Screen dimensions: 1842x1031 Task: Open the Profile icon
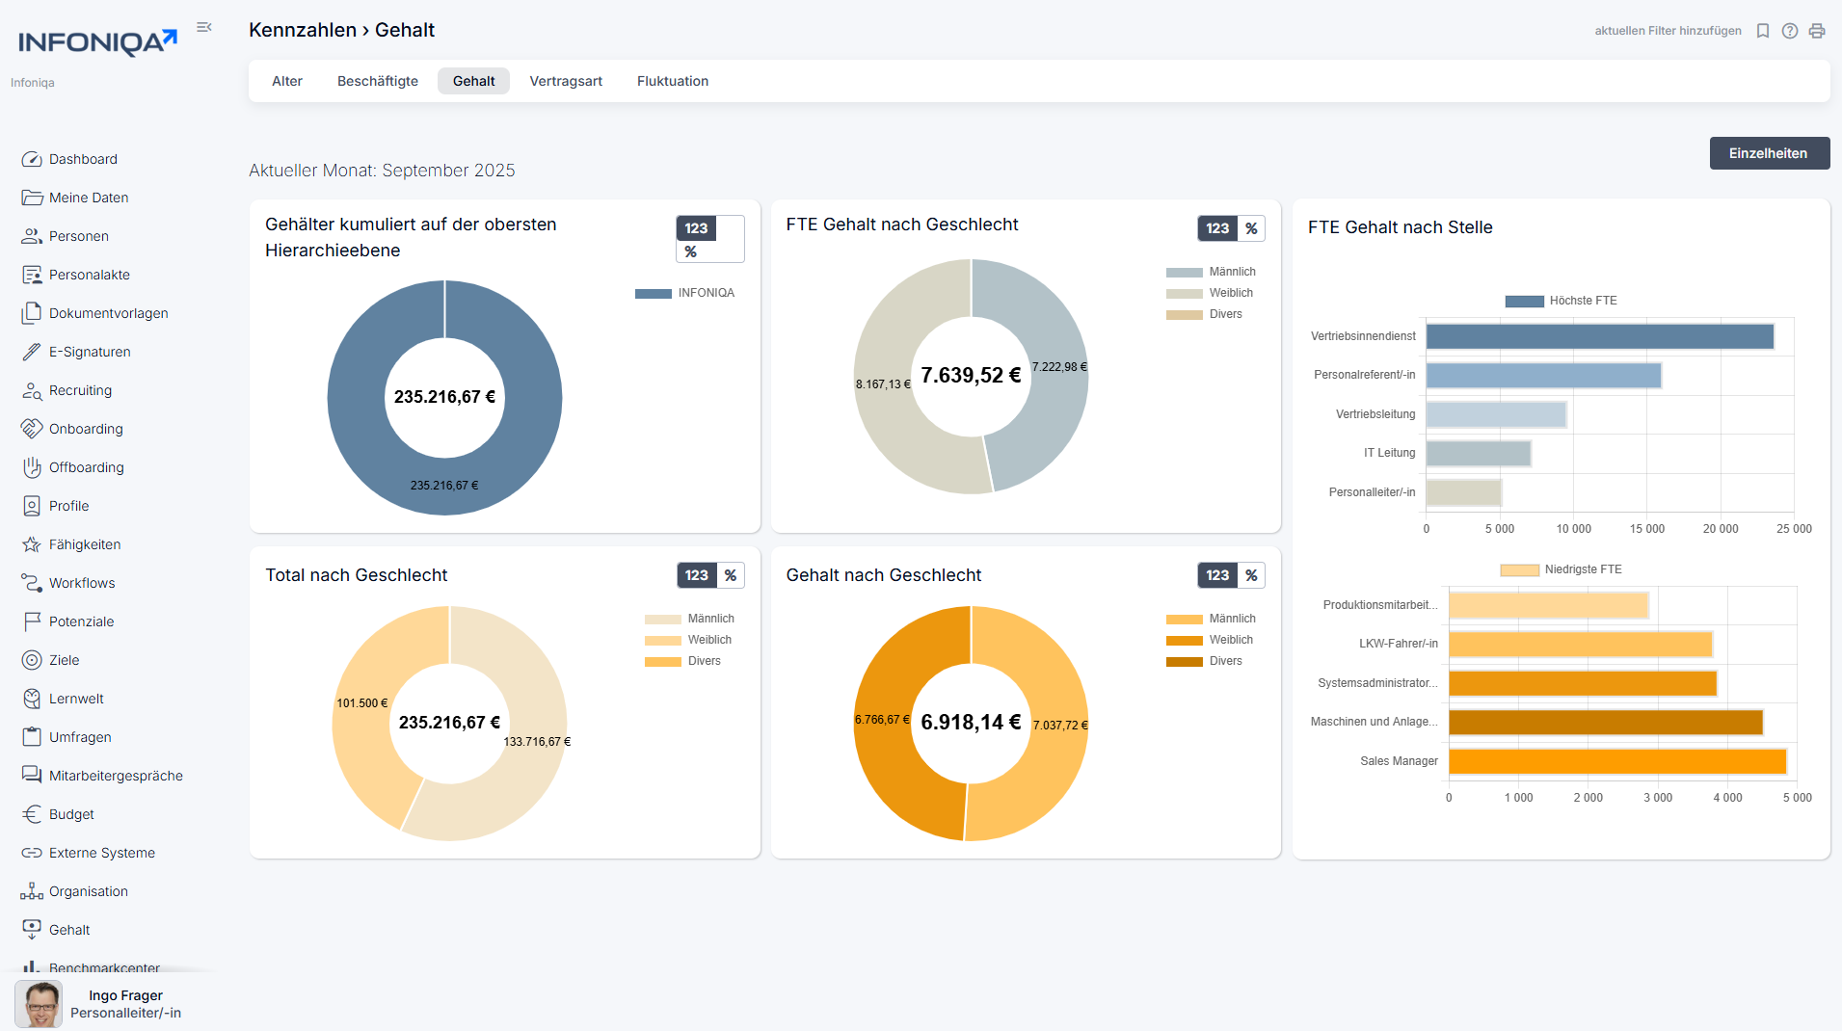(x=32, y=506)
